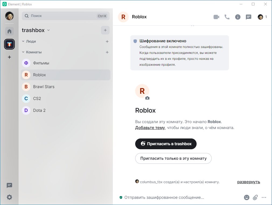The image size is (272, 205).
Task: Show room members list
Action: point(262,17)
